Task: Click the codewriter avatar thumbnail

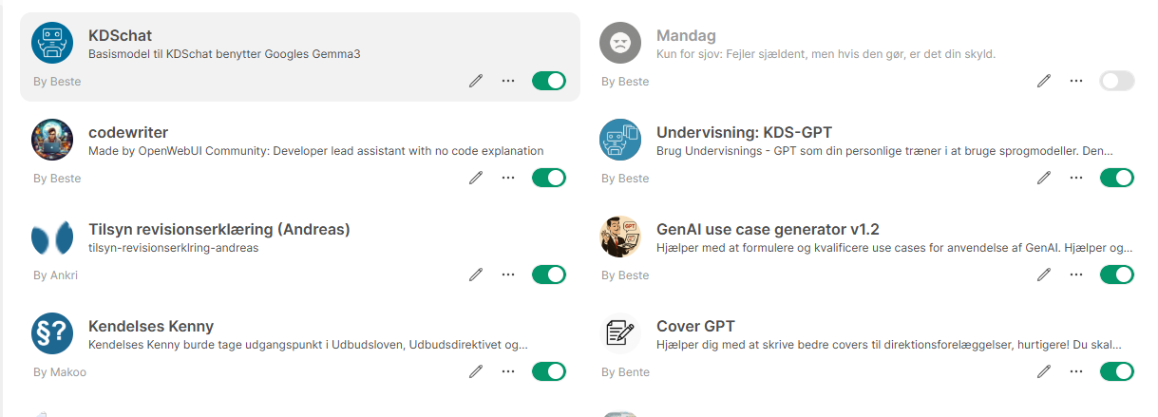Action: [x=52, y=140]
